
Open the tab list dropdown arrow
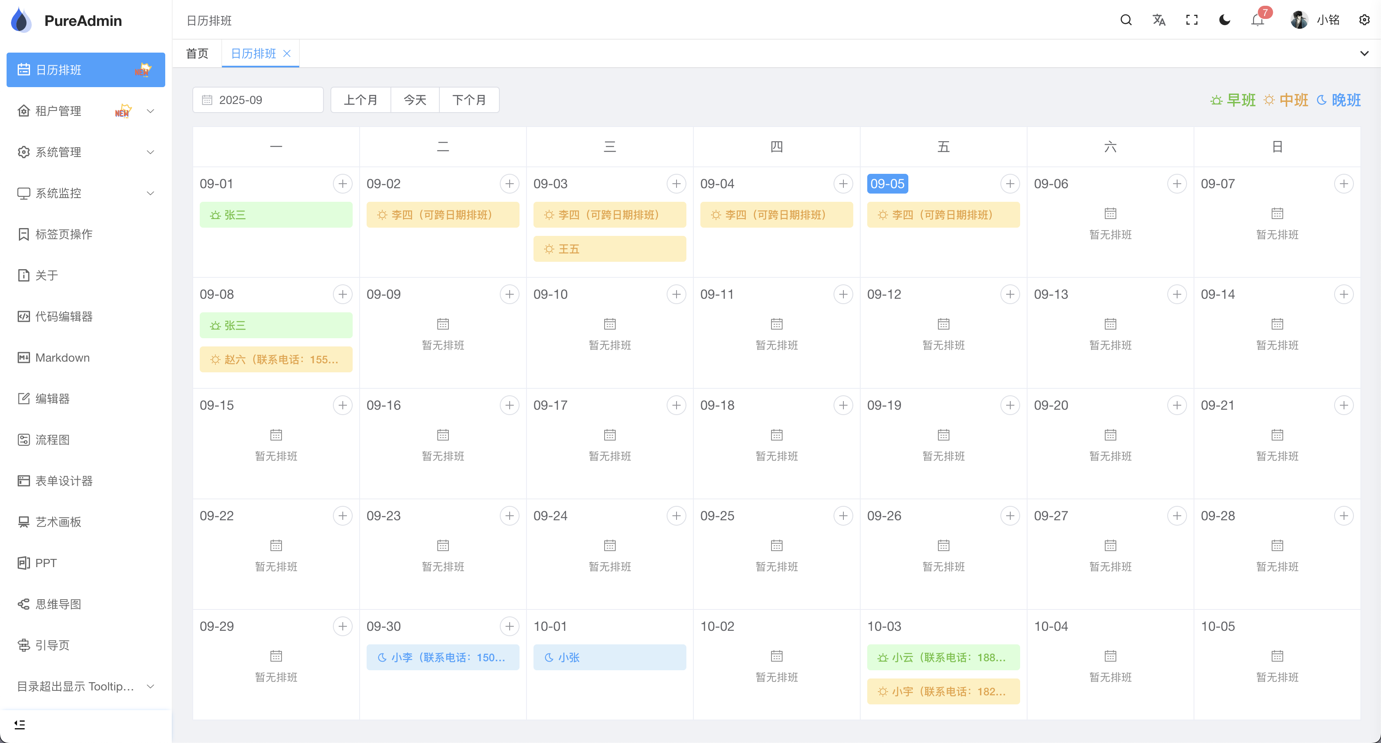1365,53
